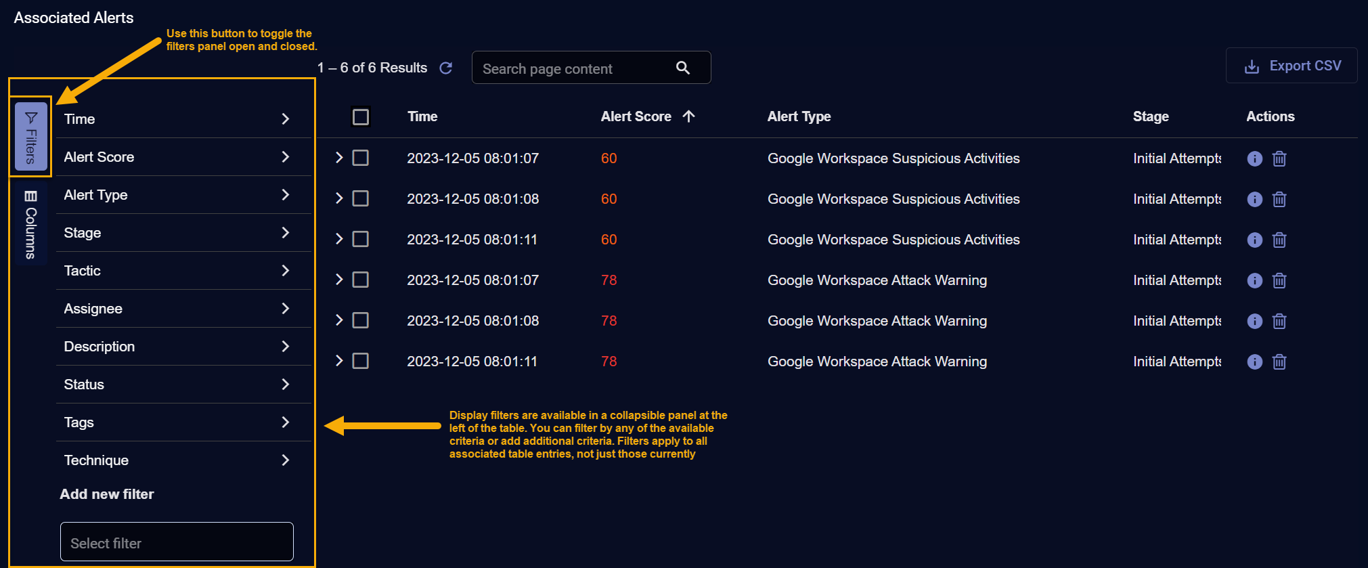
Task: Click the Alert Score sort arrow
Action: pos(688,116)
